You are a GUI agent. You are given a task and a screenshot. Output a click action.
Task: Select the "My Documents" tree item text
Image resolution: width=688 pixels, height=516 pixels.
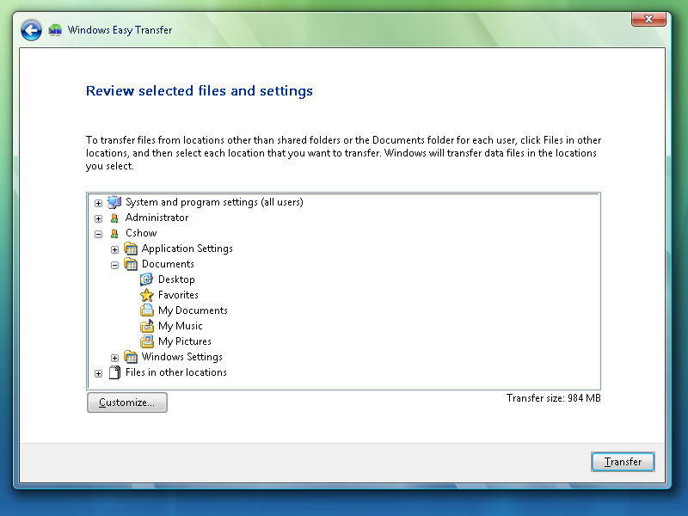coord(193,310)
